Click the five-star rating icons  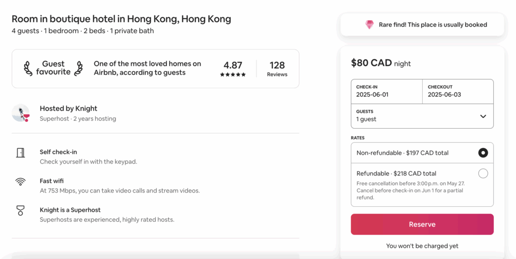click(233, 74)
